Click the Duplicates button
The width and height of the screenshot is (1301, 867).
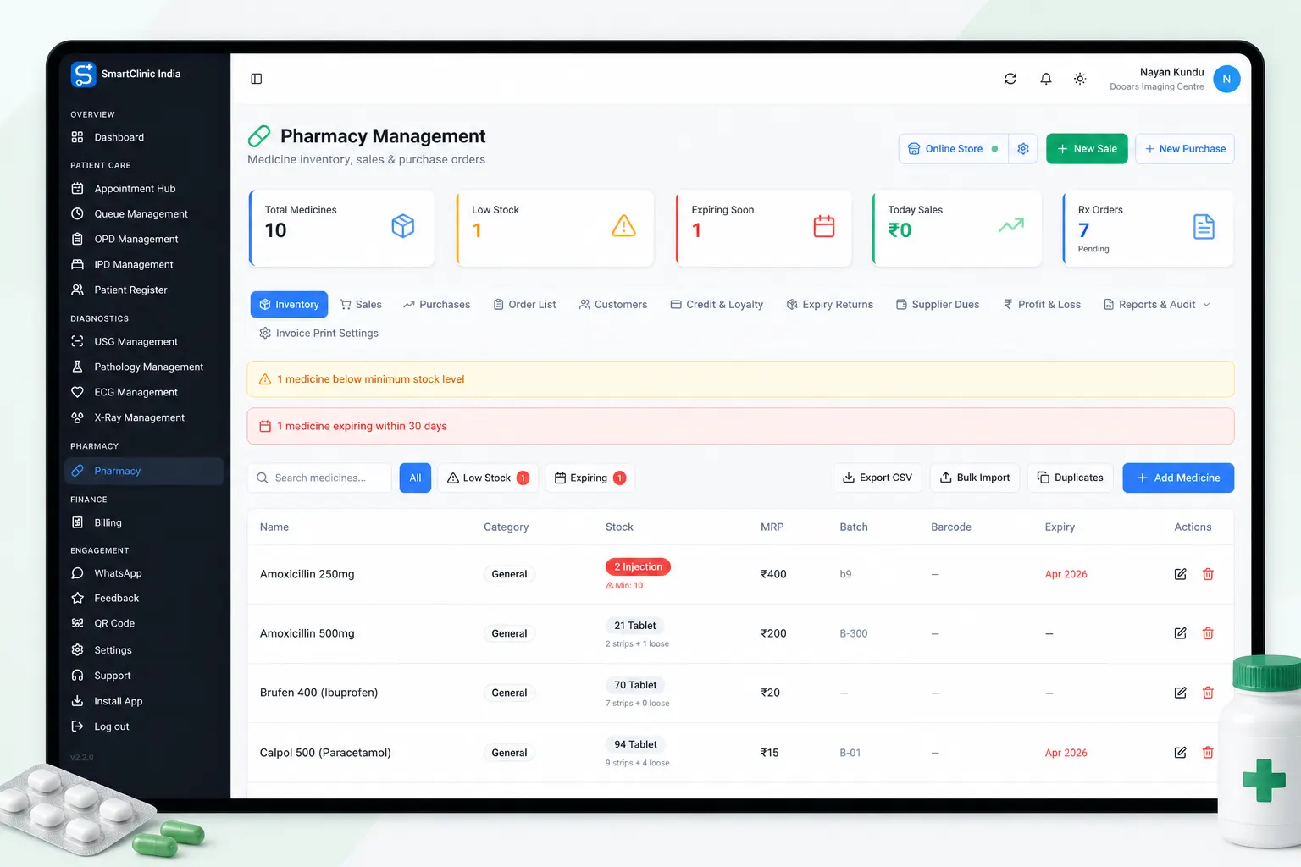1071,478
